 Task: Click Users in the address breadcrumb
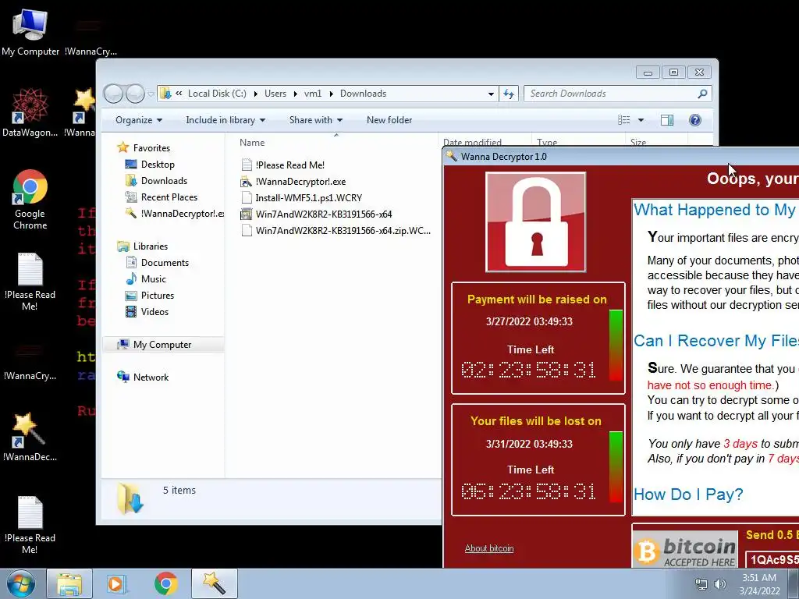tap(275, 94)
